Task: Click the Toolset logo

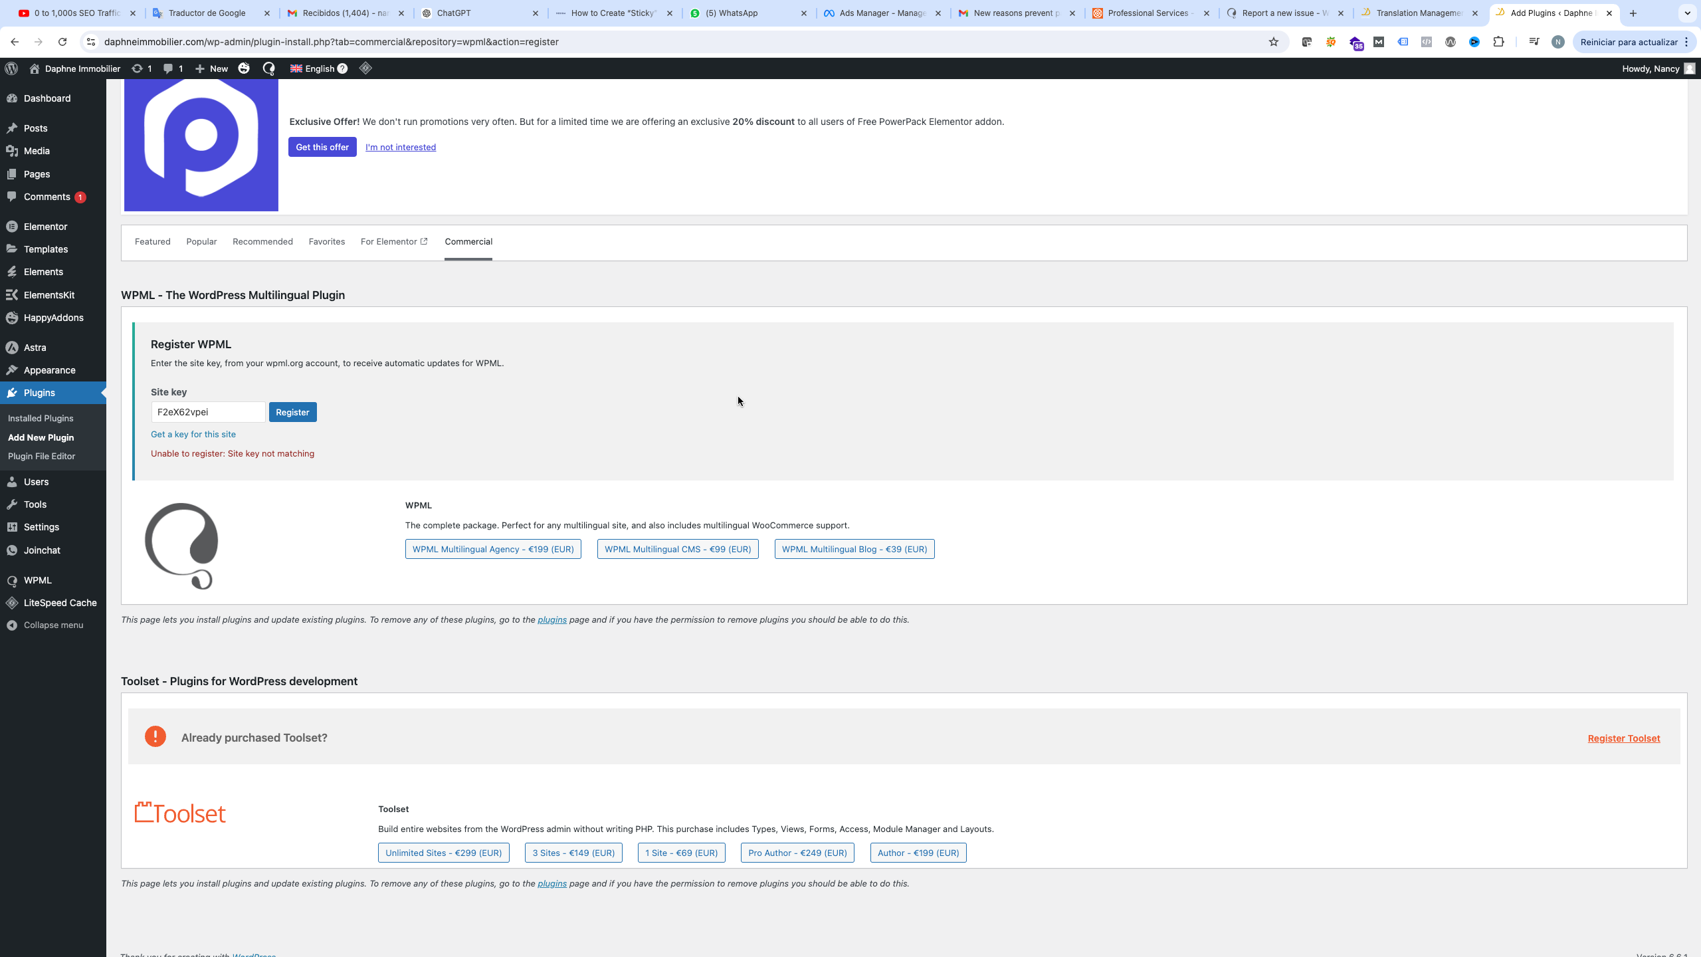Action: click(180, 812)
